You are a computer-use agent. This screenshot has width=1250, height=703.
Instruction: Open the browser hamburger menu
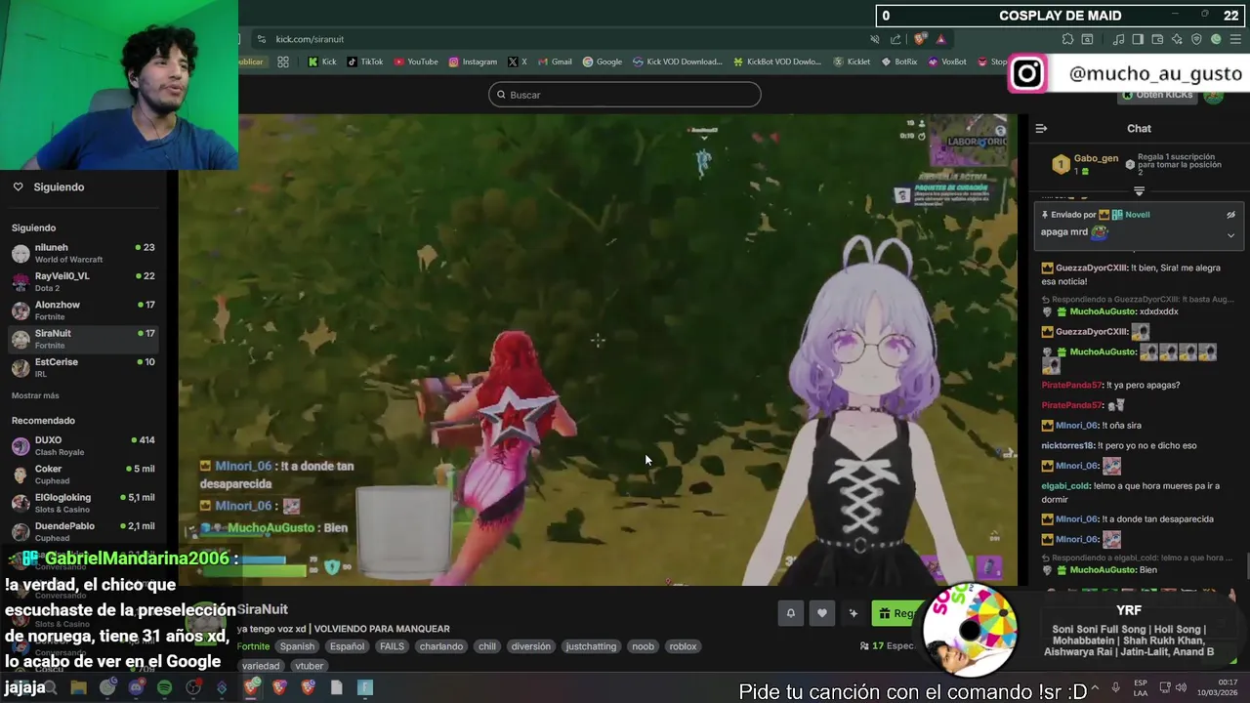coord(1236,39)
